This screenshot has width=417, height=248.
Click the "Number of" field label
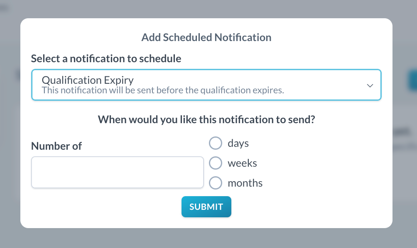click(x=56, y=146)
